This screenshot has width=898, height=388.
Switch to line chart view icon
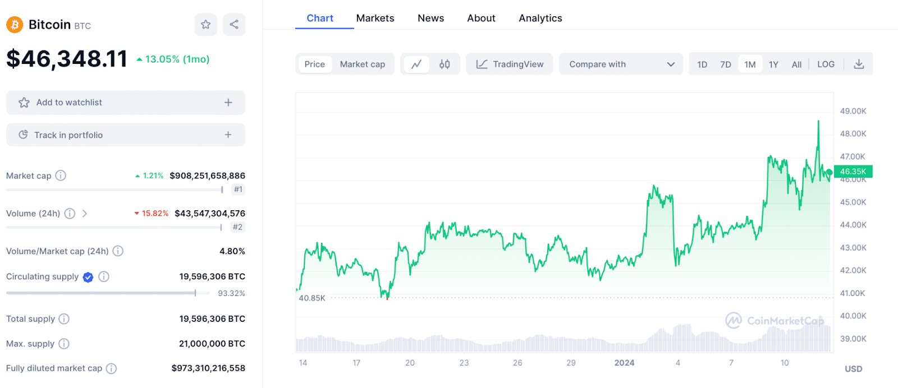click(416, 64)
